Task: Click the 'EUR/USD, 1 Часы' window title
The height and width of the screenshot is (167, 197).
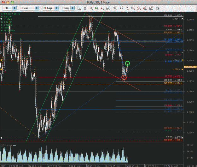Action: [x=98, y=3]
